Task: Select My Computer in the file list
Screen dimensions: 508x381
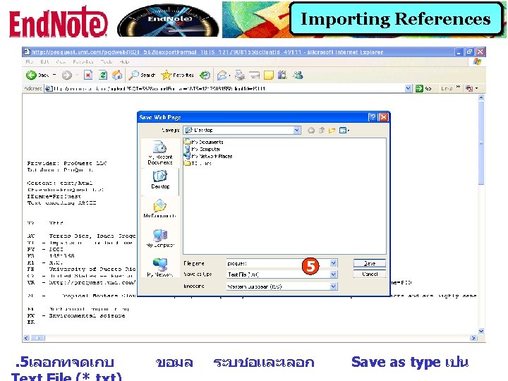Action: [202, 149]
